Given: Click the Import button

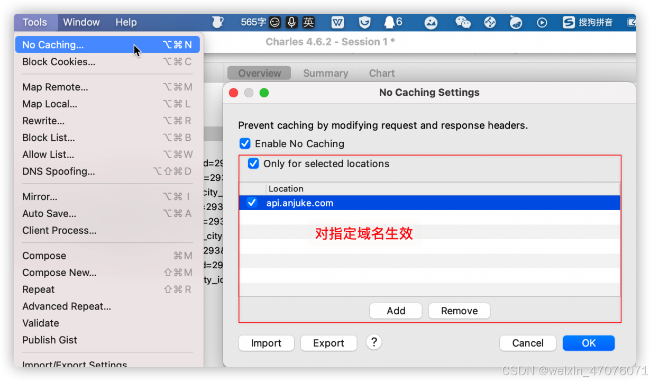Looking at the screenshot, I should (266, 343).
